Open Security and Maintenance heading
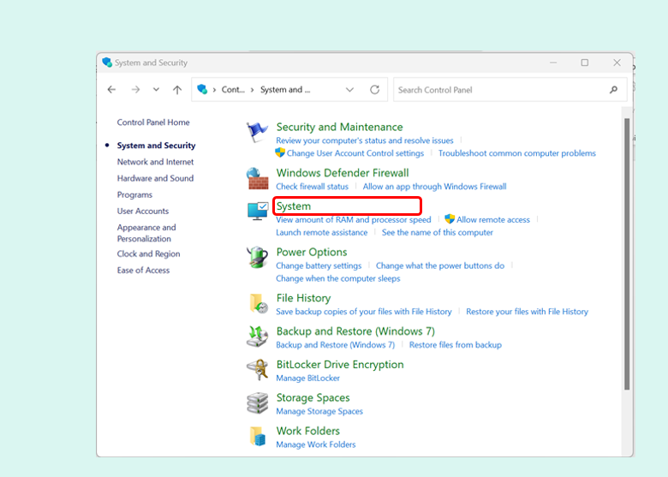 coord(339,127)
